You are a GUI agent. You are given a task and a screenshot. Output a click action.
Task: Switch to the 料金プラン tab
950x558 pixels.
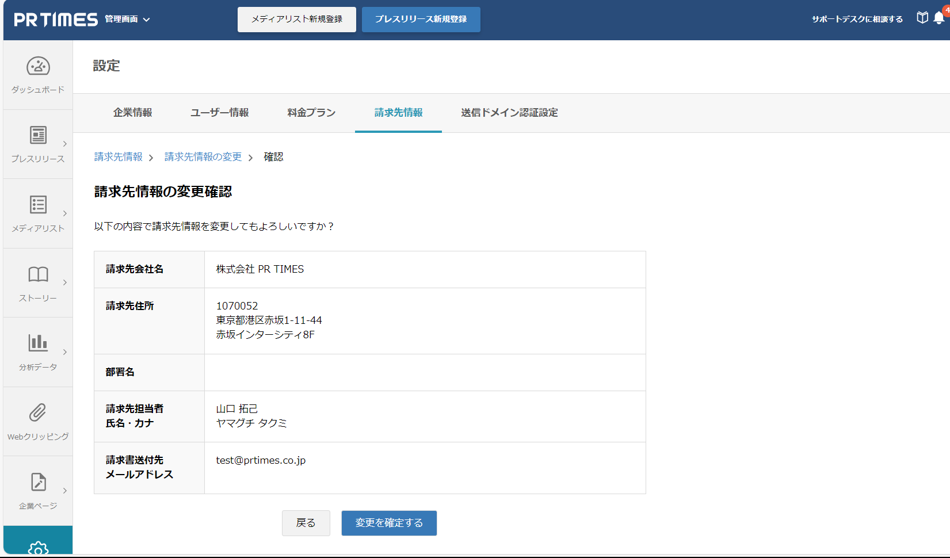point(311,113)
